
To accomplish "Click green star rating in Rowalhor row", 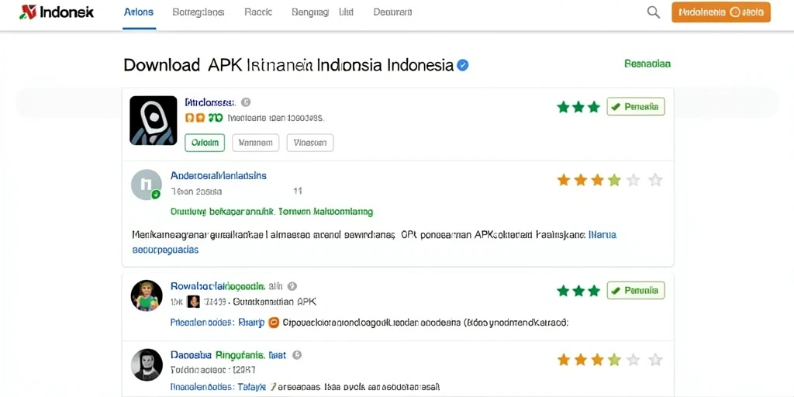I will tap(578, 291).
